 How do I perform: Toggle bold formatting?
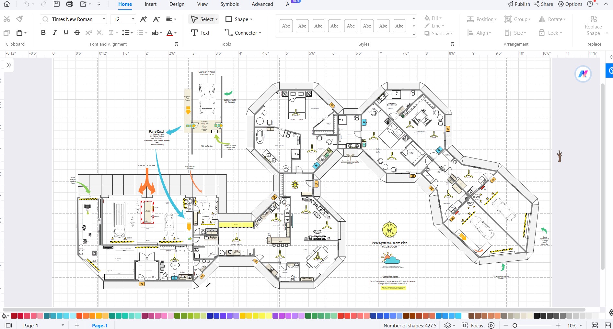click(43, 33)
